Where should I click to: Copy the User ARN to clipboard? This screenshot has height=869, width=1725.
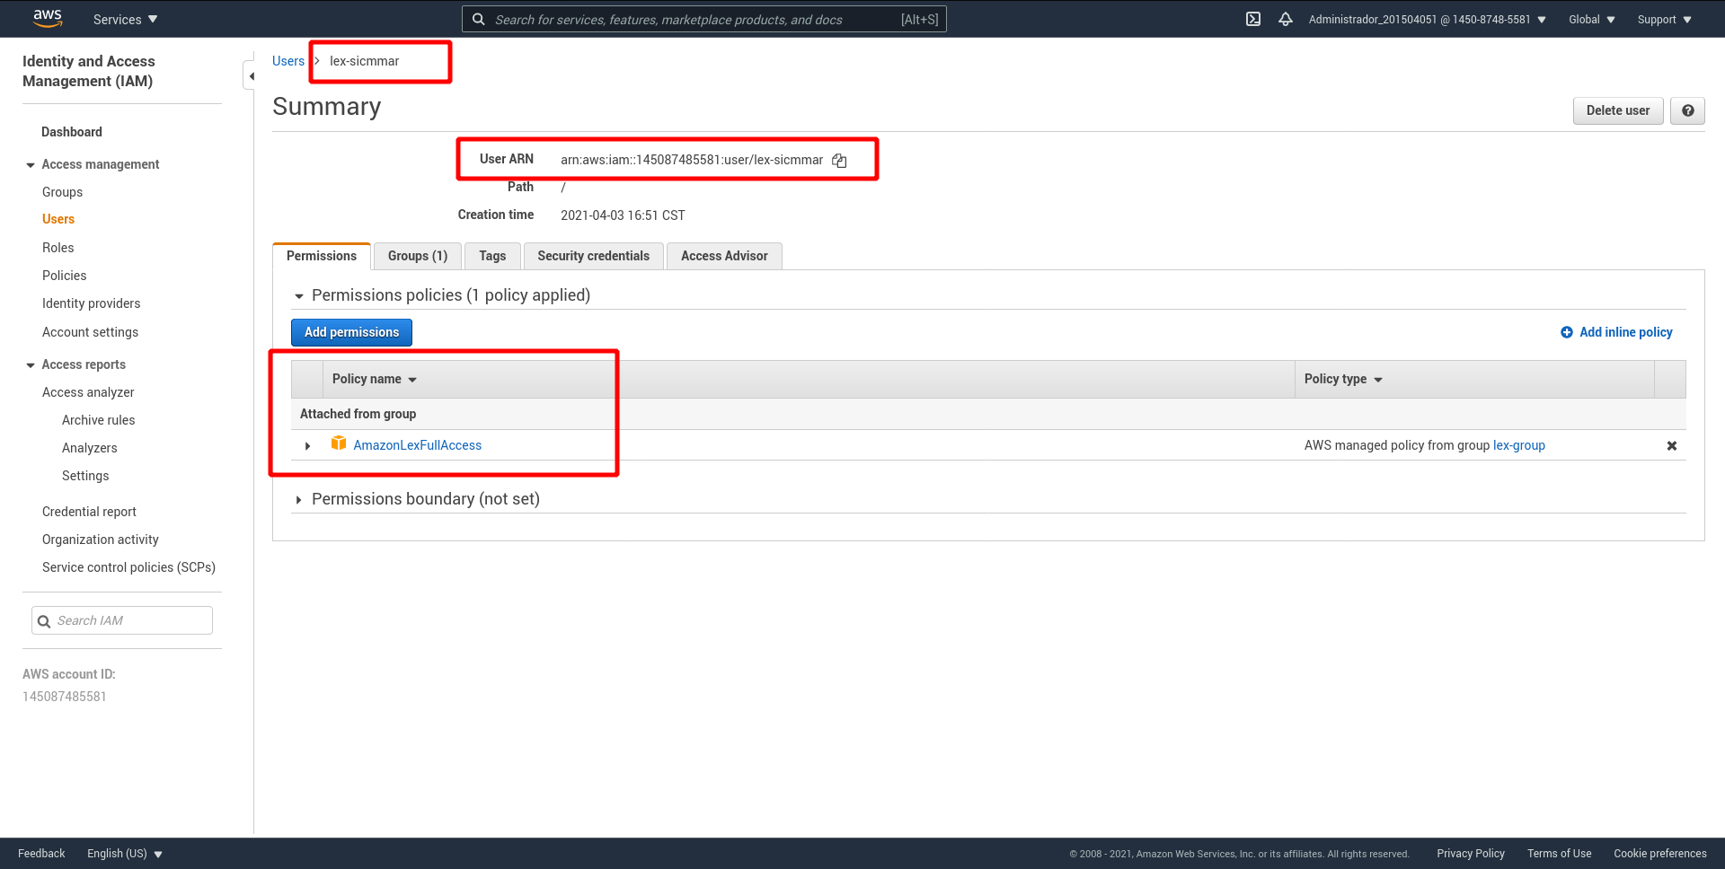[839, 161]
